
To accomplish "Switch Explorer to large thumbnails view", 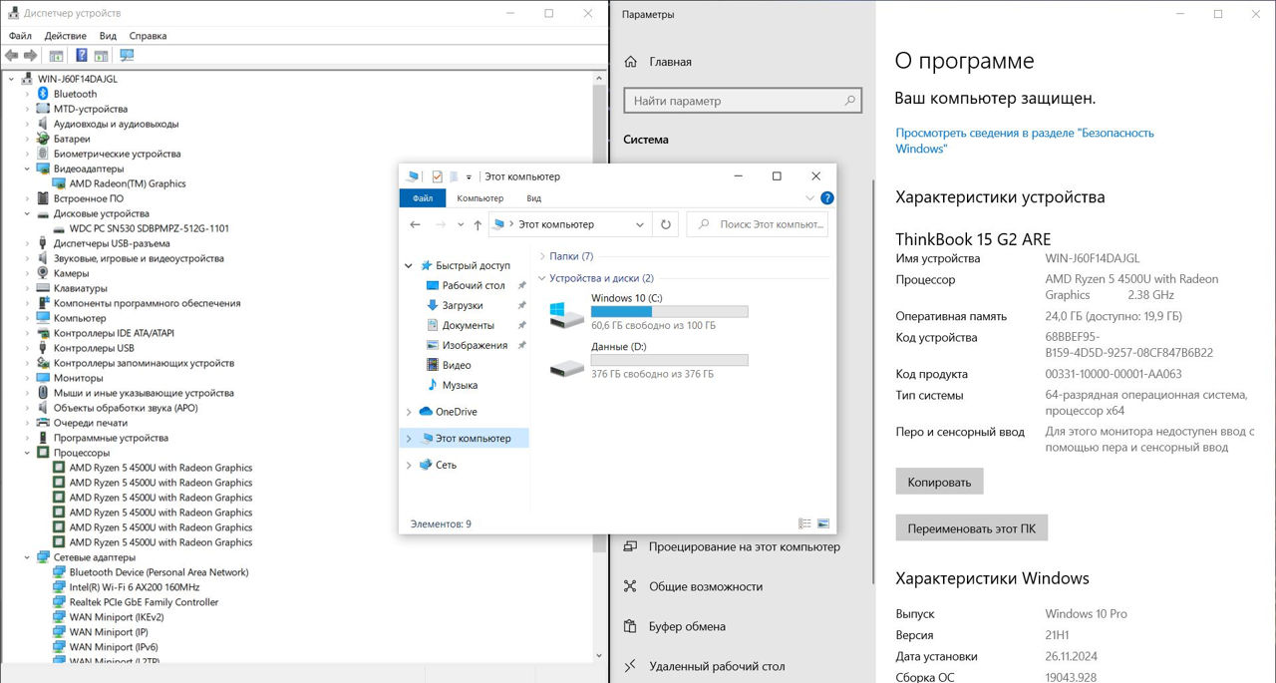I will pos(823,523).
